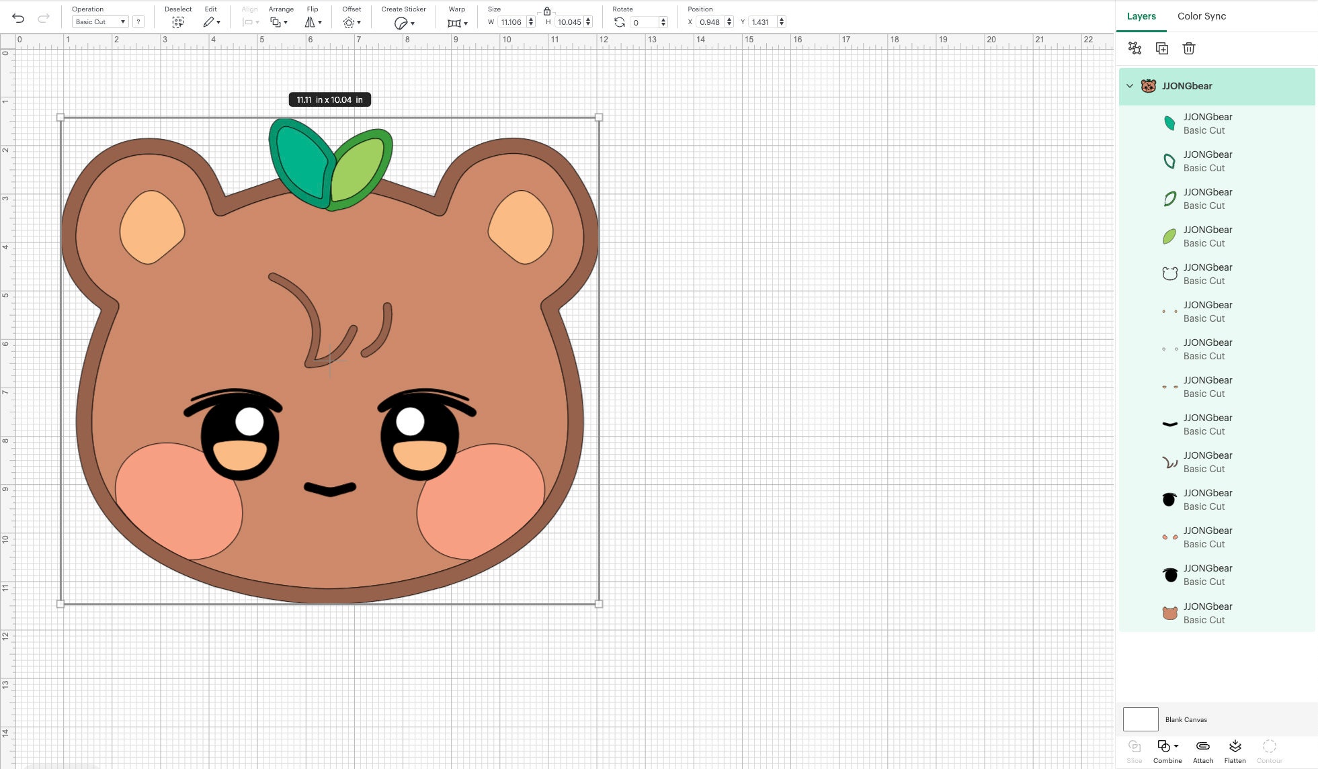Viewport: 1318px width, 769px height.
Task: Click the Rotate angle input field
Action: [645, 22]
